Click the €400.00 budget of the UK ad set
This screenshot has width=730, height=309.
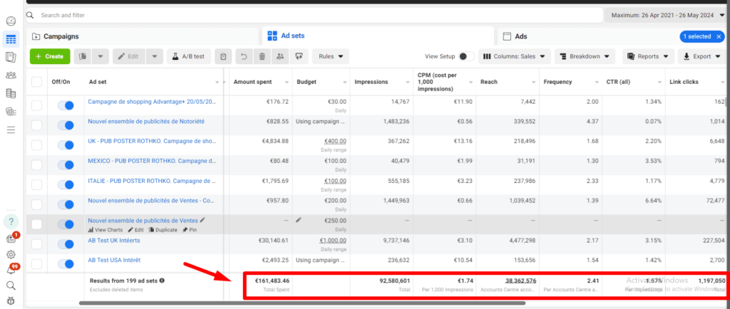335,141
